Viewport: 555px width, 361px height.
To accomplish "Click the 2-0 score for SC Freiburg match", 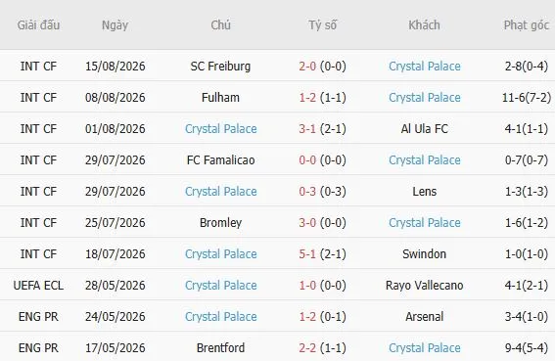I will 307,67.
